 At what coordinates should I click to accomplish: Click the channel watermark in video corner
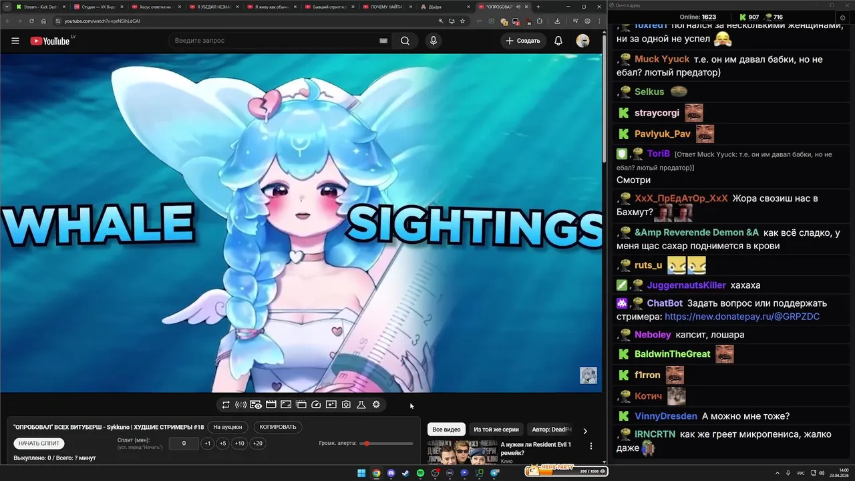click(588, 375)
